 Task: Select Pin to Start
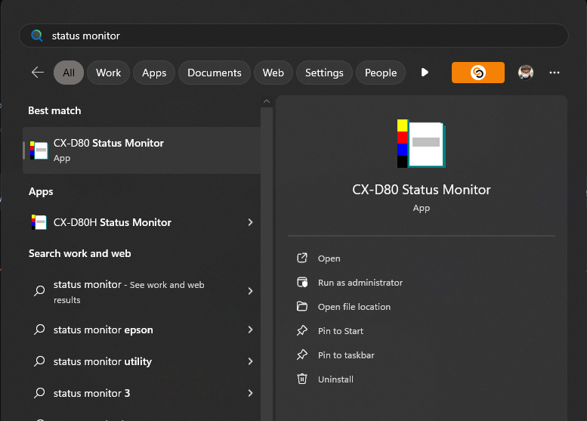click(341, 331)
